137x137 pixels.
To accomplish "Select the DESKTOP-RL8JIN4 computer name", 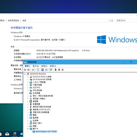I will [38, 74].
